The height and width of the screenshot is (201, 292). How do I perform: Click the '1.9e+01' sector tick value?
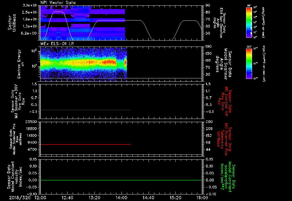[30, 19]
